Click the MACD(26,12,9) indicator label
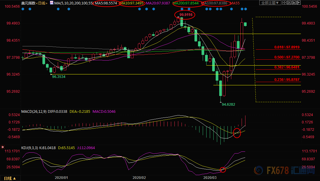 (34, 112)
